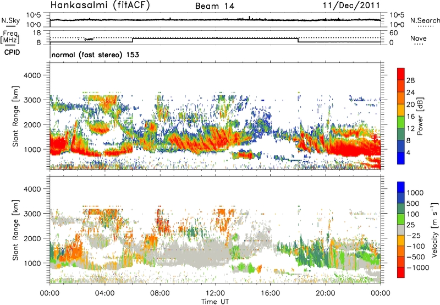440x305 pixels.
Task: Click the 'Freq. [MHz]' axis label
Action: coord(10,37)
